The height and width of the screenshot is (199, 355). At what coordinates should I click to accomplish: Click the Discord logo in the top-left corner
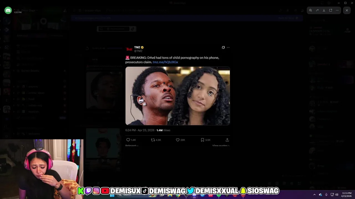coord(8,11)
